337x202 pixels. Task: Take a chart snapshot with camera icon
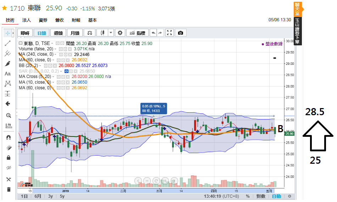click(181, 33)
